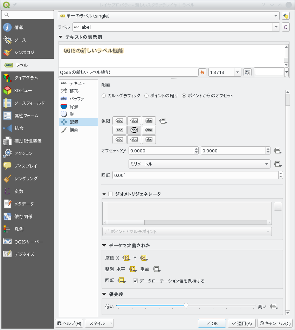Open the 依存関係 page

(28, 216)
